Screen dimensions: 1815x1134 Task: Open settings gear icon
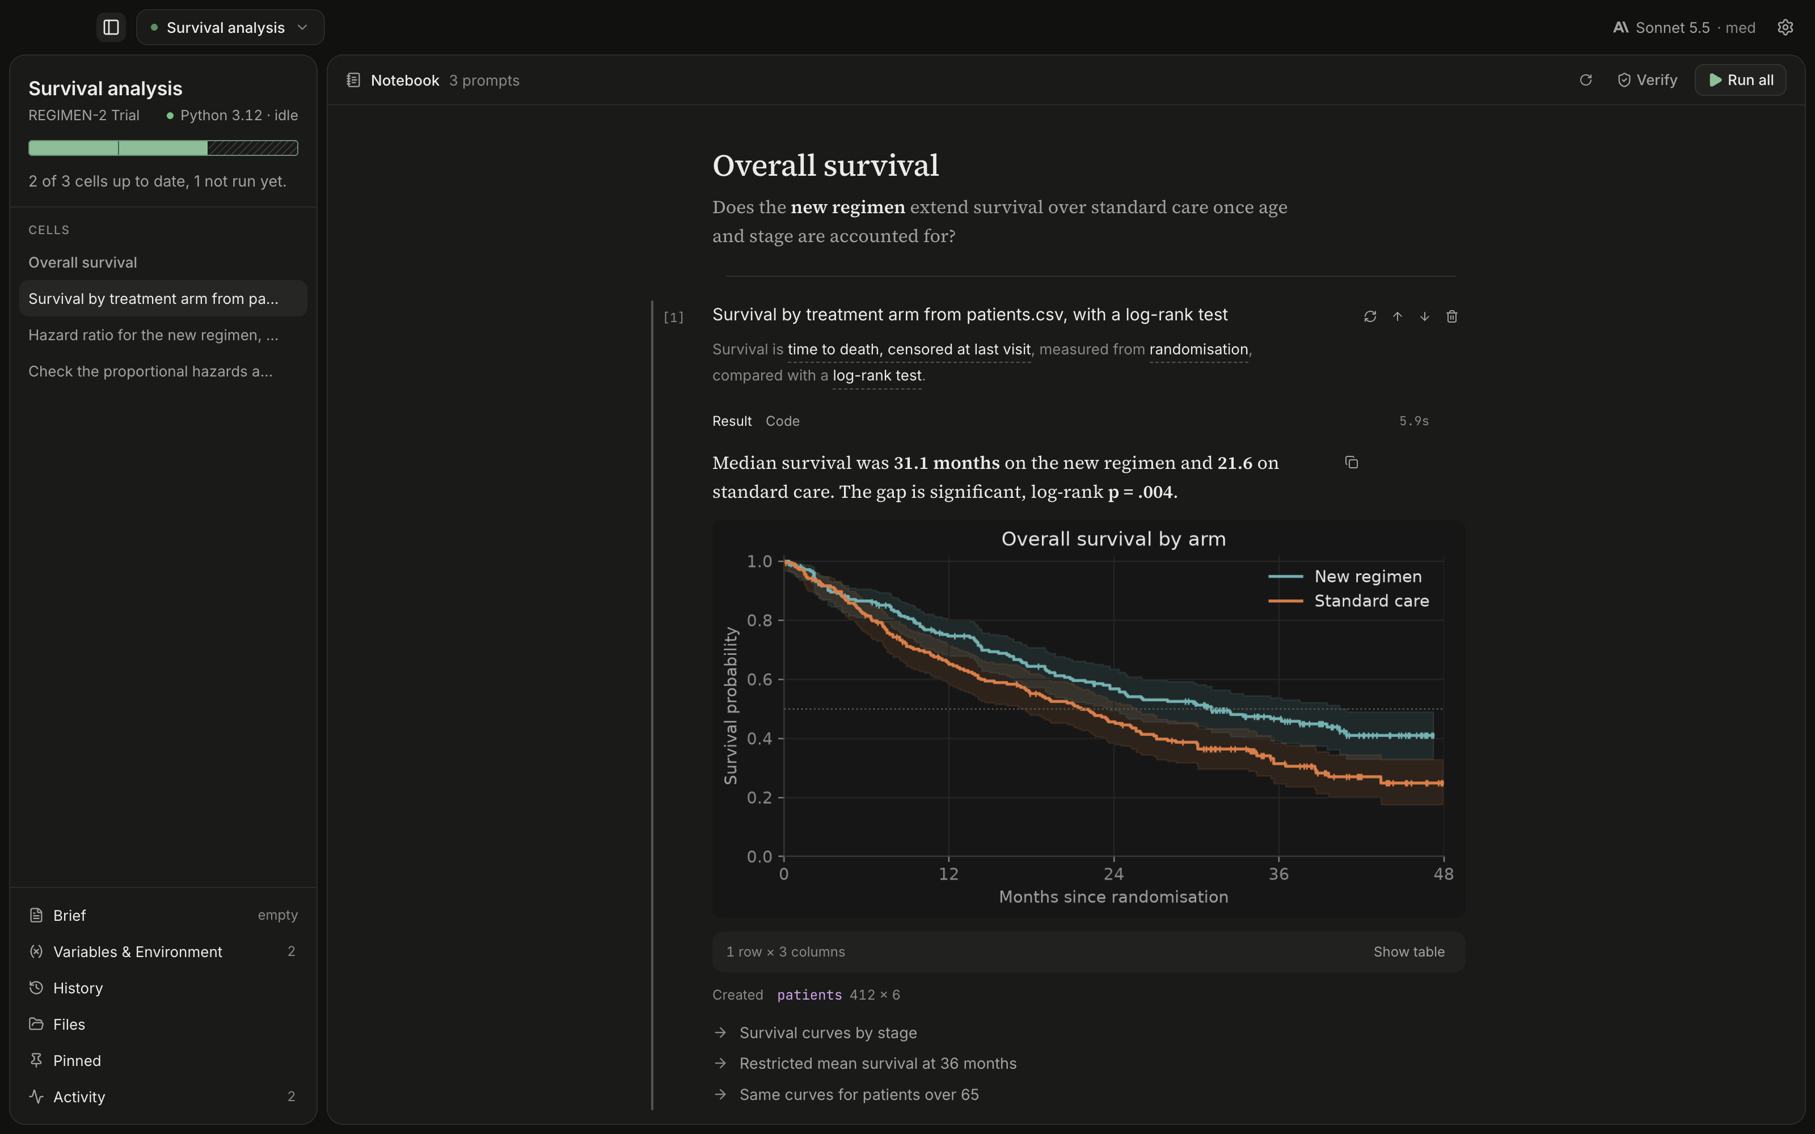point(1785,28)
